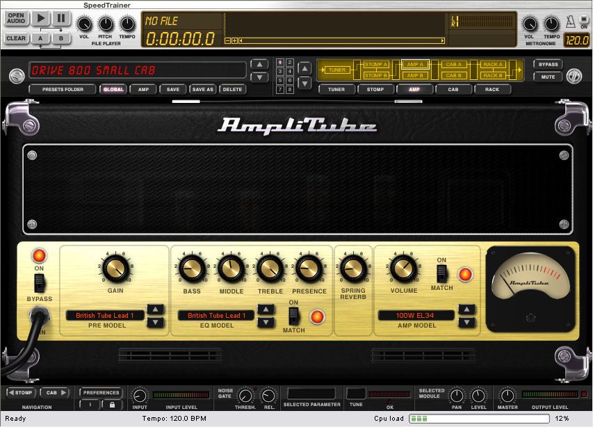Navigate right to the CAB module

point(55,393)
